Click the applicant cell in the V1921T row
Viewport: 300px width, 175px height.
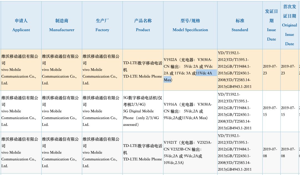(x=21, y=152)
